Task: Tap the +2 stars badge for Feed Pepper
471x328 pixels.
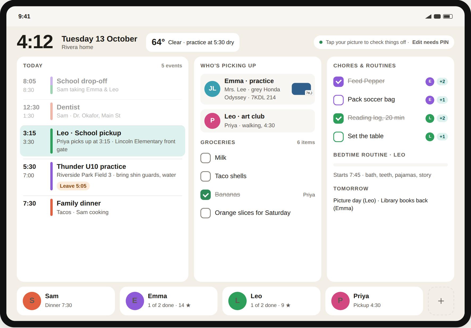Action: tap(442, 81)
